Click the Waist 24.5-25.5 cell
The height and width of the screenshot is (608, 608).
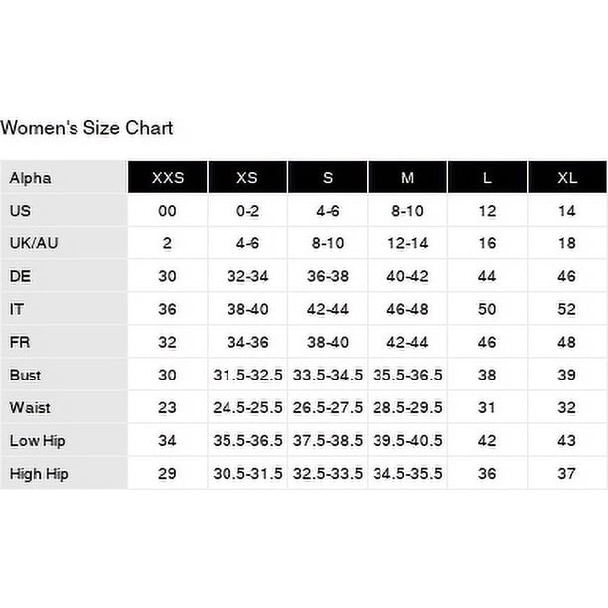click(247, 408)
